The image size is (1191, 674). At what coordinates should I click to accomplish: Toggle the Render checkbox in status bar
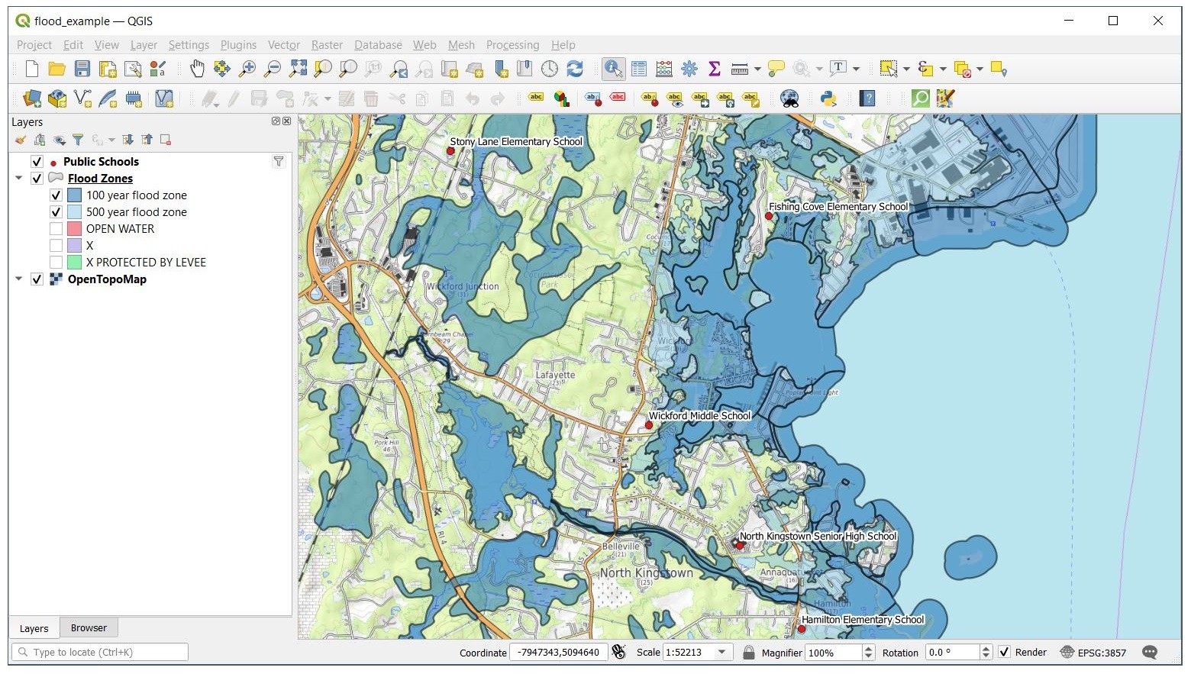pos(1005,652)
